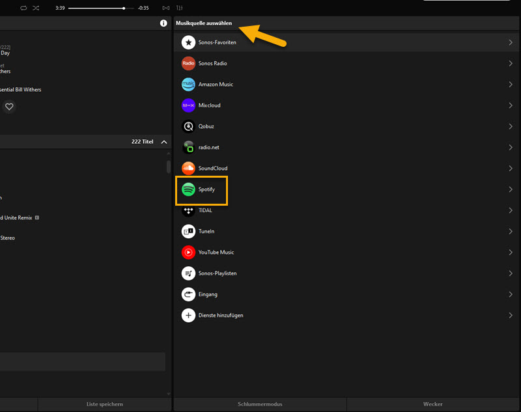The height and width of the screenshot is (412, 521).
Task: Click the Sonos-Playlisten icon
Action: coord(188,273)
